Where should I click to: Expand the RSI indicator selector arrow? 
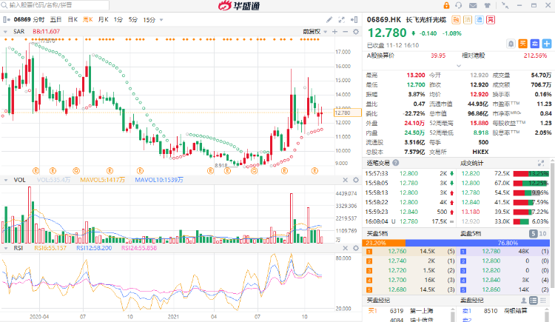[x=5, y=248]
